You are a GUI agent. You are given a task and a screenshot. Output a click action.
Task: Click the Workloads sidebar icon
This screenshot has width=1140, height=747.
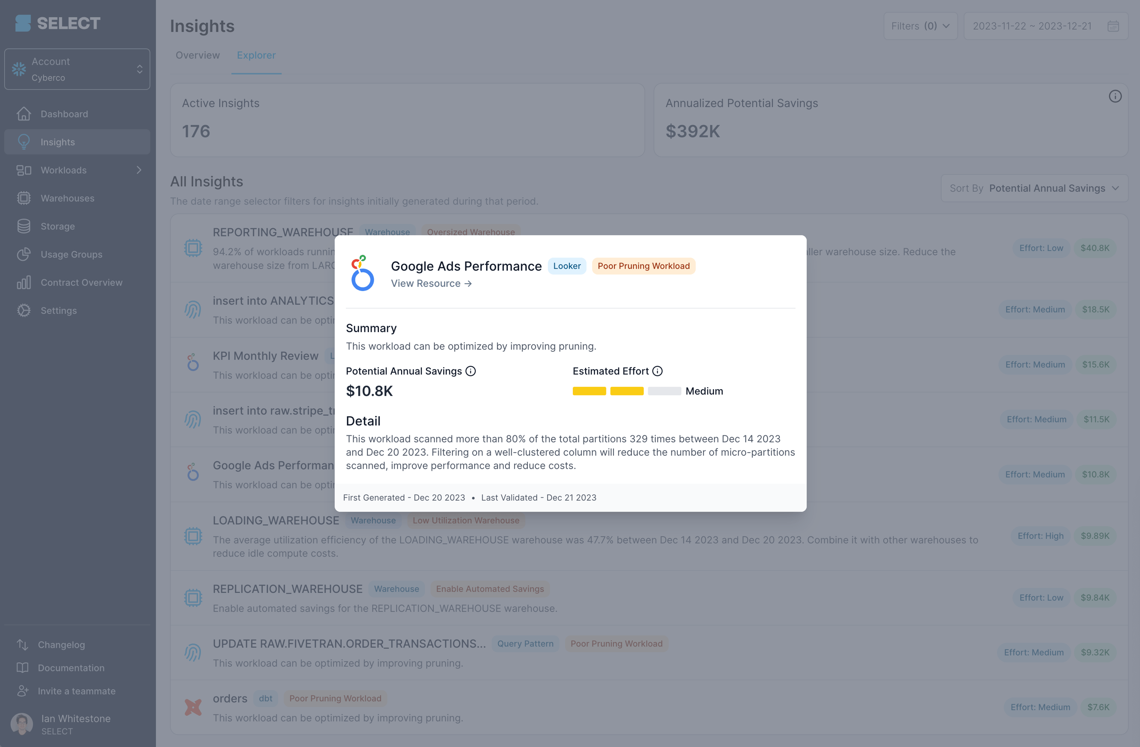click(x=24, y=170)
